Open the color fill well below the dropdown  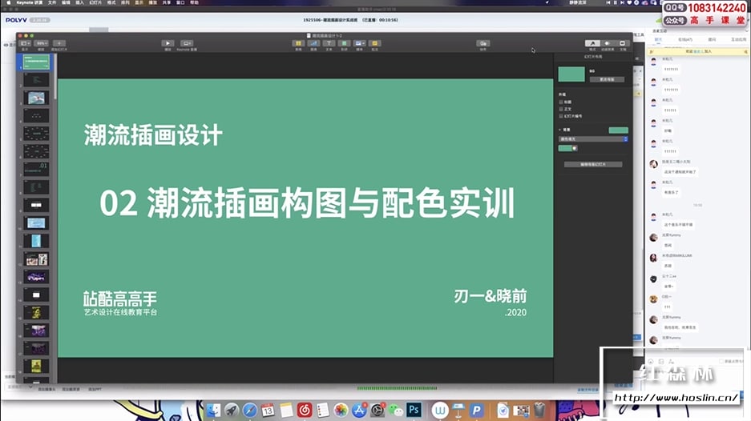click(565, 148)
